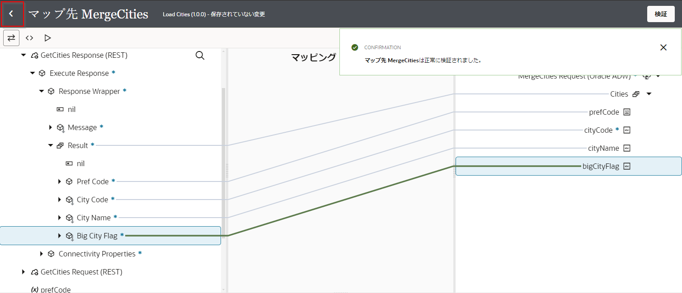
Task: Select the bigCityFlag target element
Action: [x=600, y=166]
